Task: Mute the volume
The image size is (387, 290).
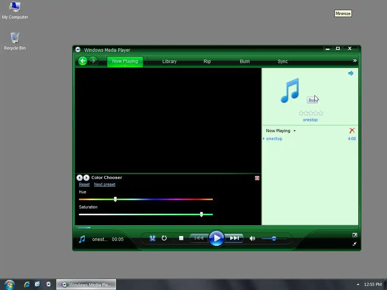Action: 252,239
